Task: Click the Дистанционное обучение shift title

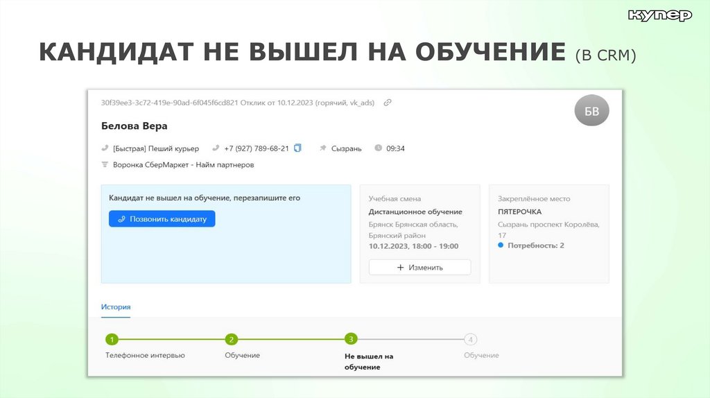Action: (415, 211)
